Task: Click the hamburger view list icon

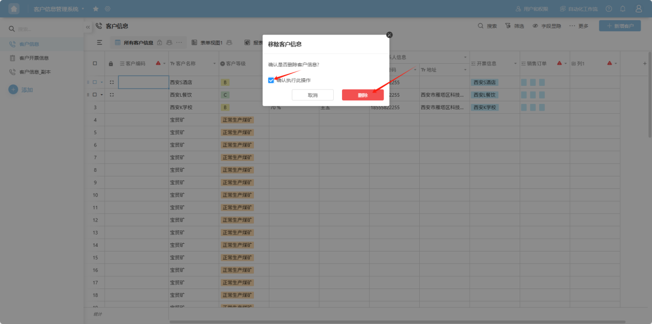Action: pos(99,43)
